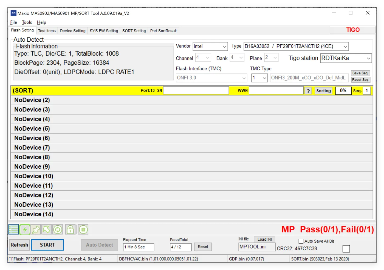Click the list view toolbar icon
Viewport: 384px width, 270px height.
pos(13,229)
